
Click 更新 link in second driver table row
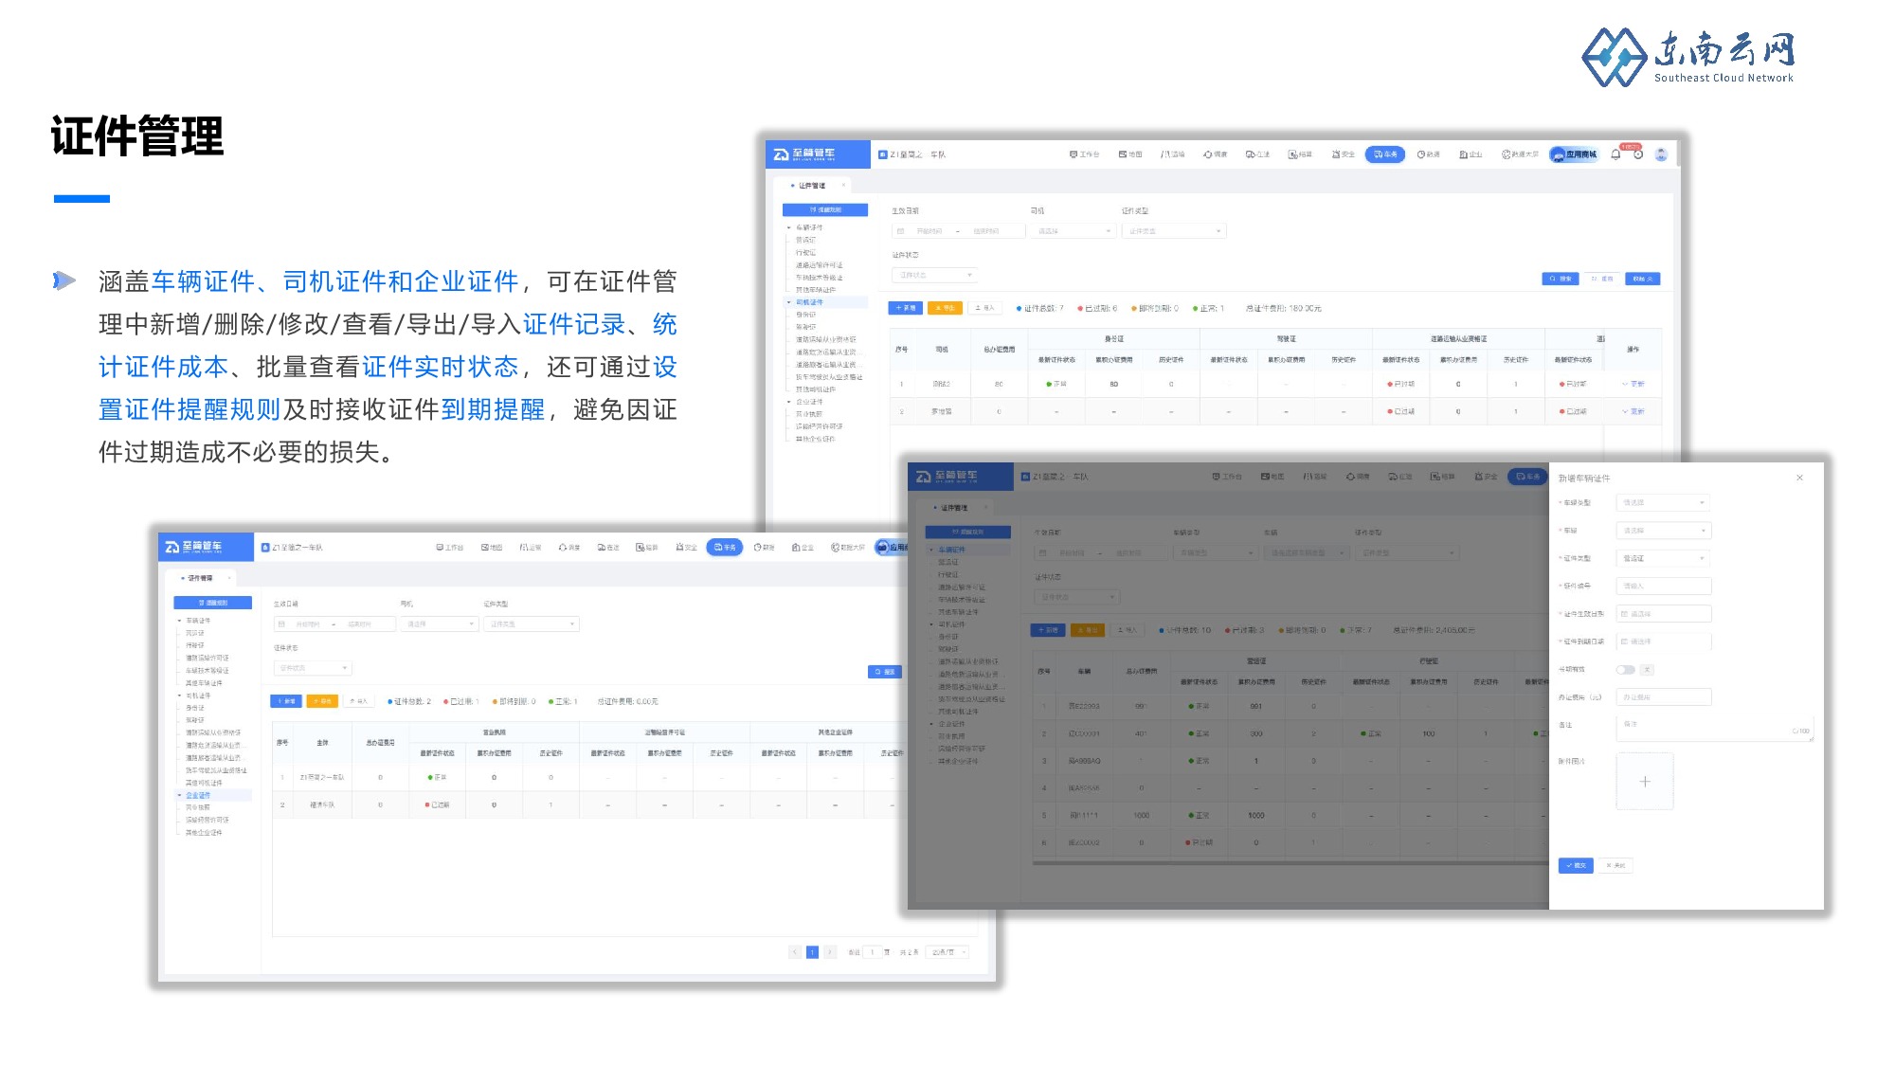[x=1633, y=411]
